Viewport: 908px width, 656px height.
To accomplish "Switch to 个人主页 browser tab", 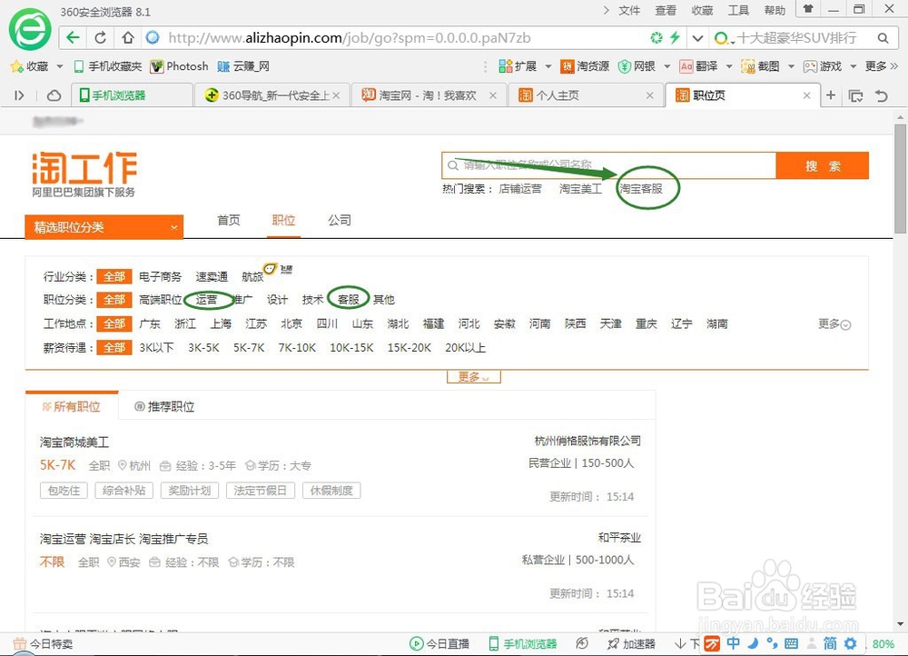I will pyautogui.click(x=585, y=95).
